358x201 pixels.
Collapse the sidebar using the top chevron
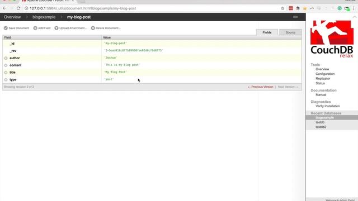click(x=355, y=17)
